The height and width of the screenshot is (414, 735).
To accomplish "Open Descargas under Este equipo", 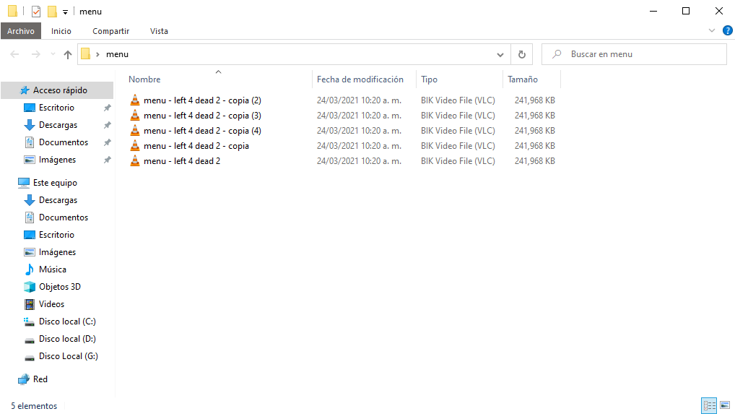I will point(58,199).
